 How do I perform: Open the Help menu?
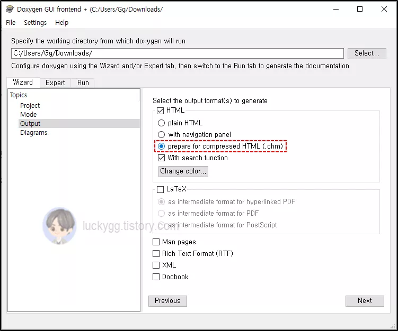[x=61, y=23]
